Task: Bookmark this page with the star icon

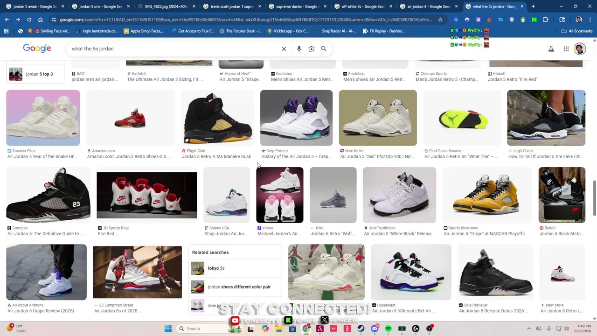Action: (x=440, y=20)
